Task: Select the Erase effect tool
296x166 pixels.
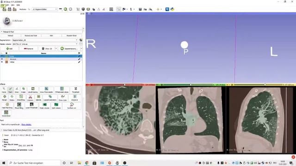Action: click(x=24, y=90)
